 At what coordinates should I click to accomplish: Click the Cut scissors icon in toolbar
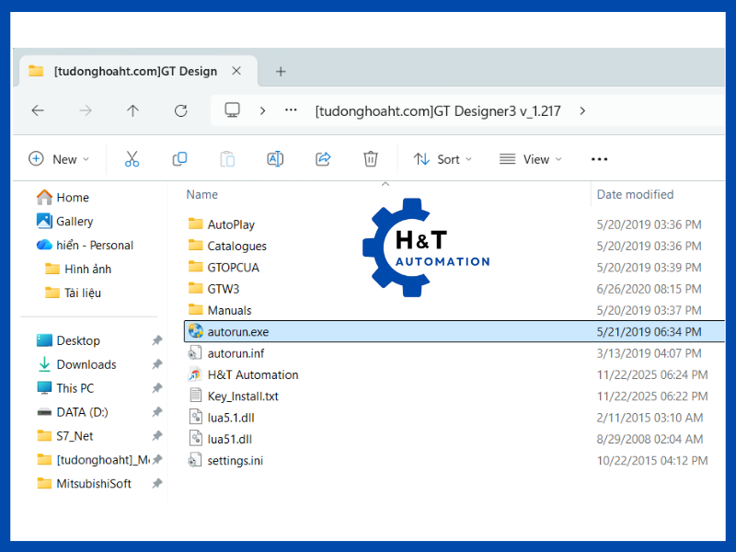(x=132, y=159)
